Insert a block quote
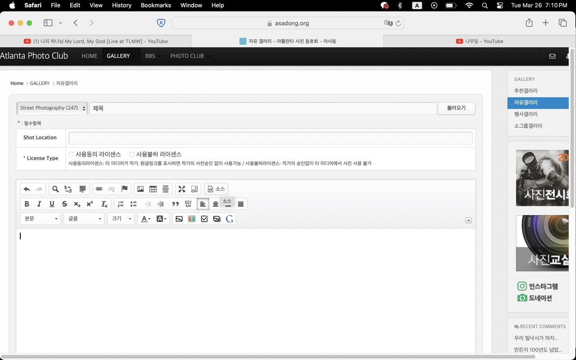576x360 pixels. 175,204
